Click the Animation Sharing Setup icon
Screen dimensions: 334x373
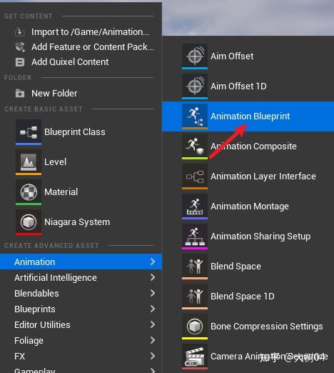tap(195, 237)
